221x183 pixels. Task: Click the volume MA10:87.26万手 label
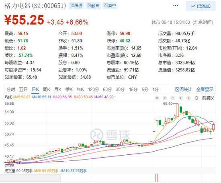coord(74,171)
